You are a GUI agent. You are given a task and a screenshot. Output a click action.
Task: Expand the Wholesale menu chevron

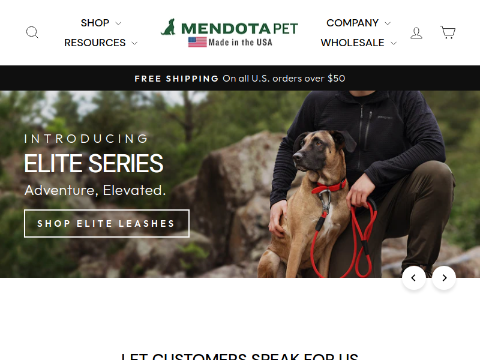click(x=394, y=43)
